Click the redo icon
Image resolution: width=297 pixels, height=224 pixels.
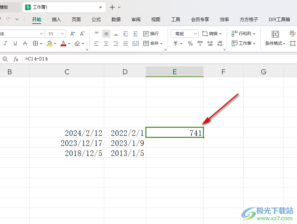(x=8, y=19)
